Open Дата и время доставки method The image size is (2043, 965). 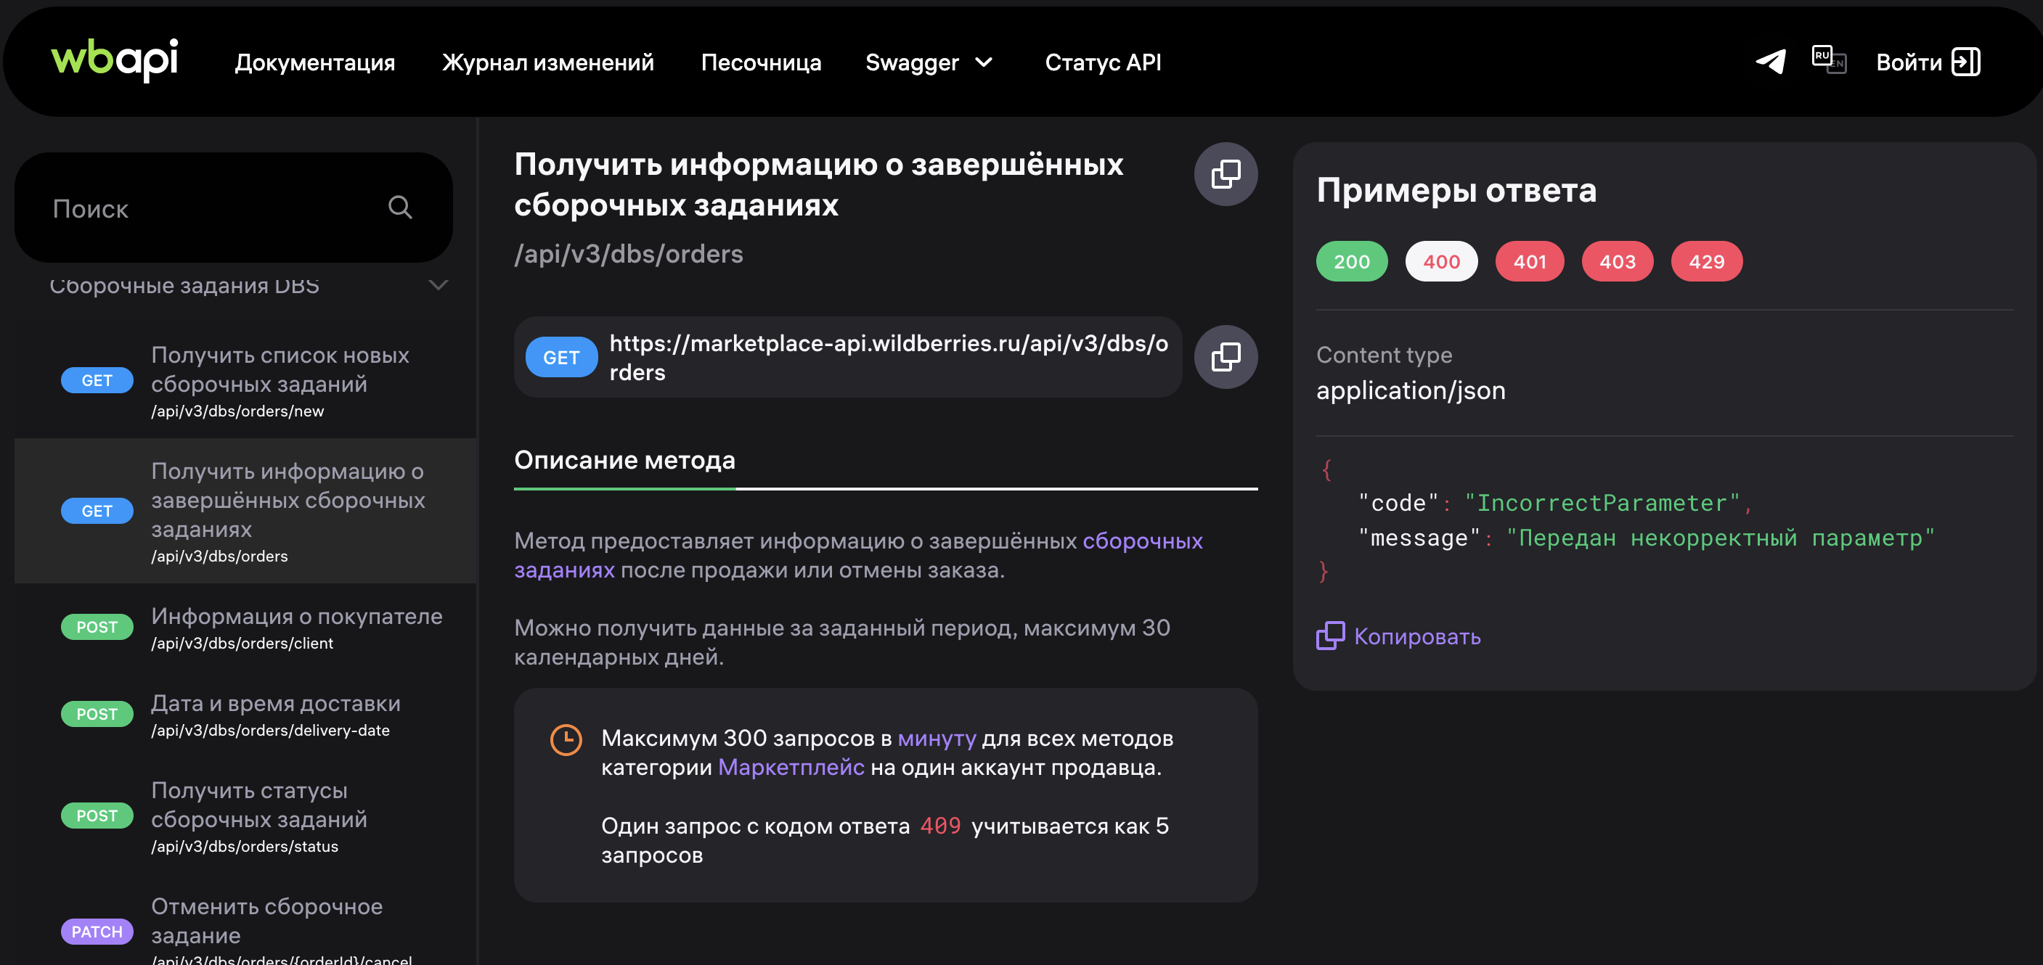tap(246, 715)
